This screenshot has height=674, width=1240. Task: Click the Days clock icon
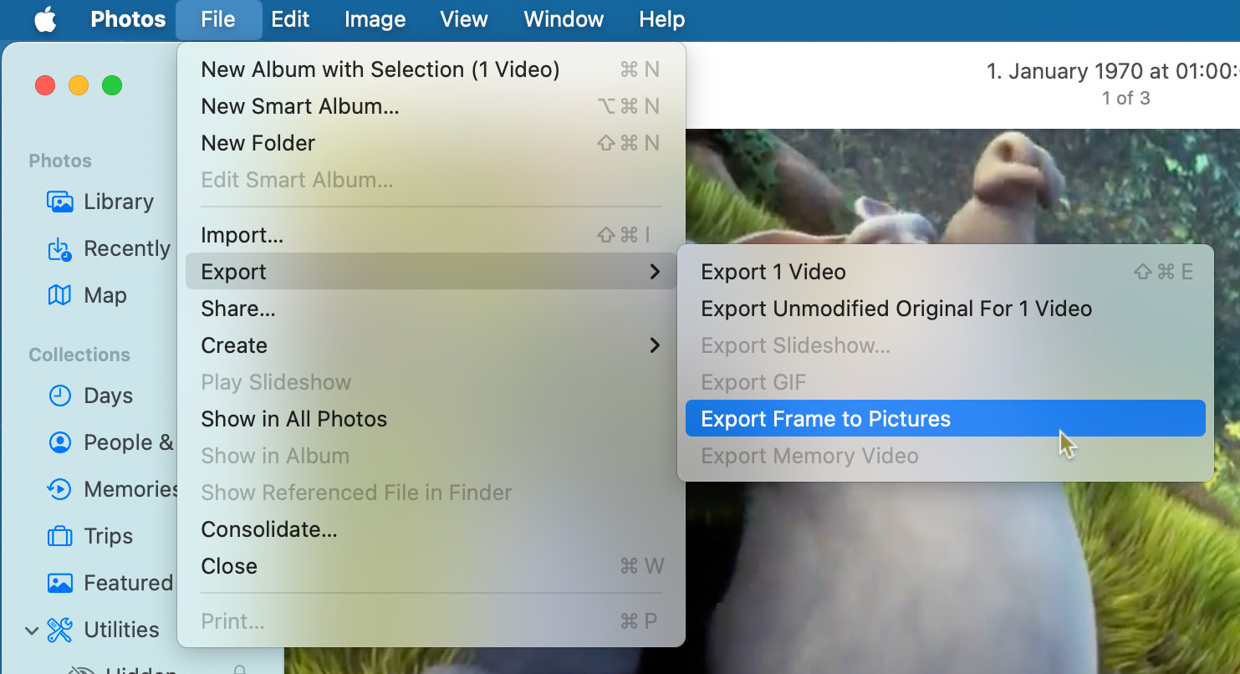(x=59, y=396)
